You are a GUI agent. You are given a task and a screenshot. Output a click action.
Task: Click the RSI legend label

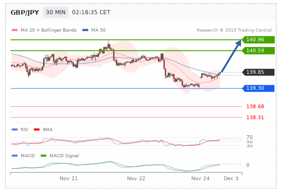[x=24, y=130]
